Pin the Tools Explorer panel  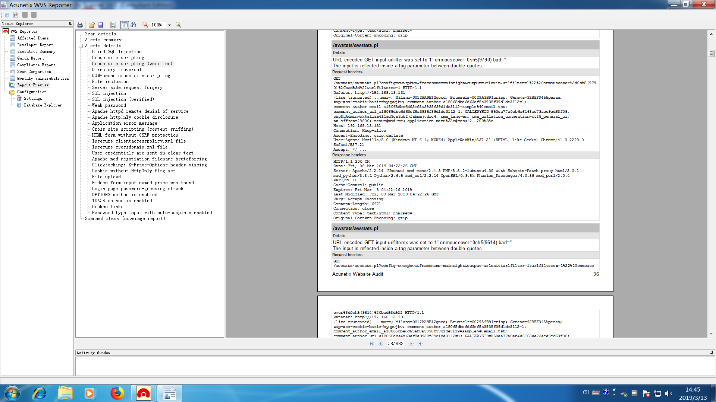(70, 23)
